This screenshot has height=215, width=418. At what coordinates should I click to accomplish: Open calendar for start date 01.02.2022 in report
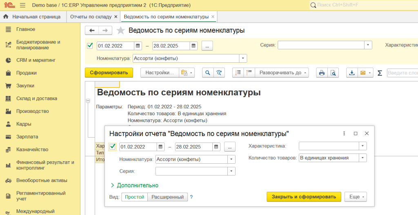pyautogui.click(x=138, y=46)
